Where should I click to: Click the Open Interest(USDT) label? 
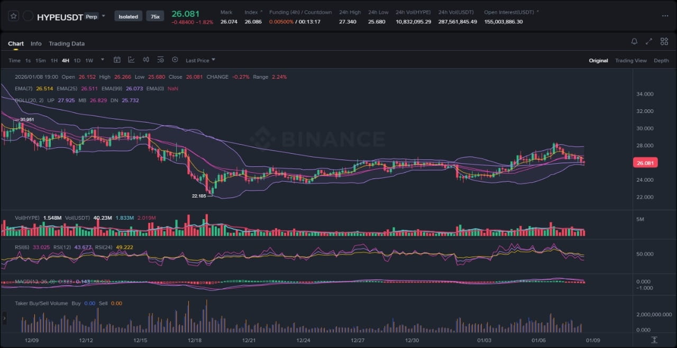click(510, 12)
